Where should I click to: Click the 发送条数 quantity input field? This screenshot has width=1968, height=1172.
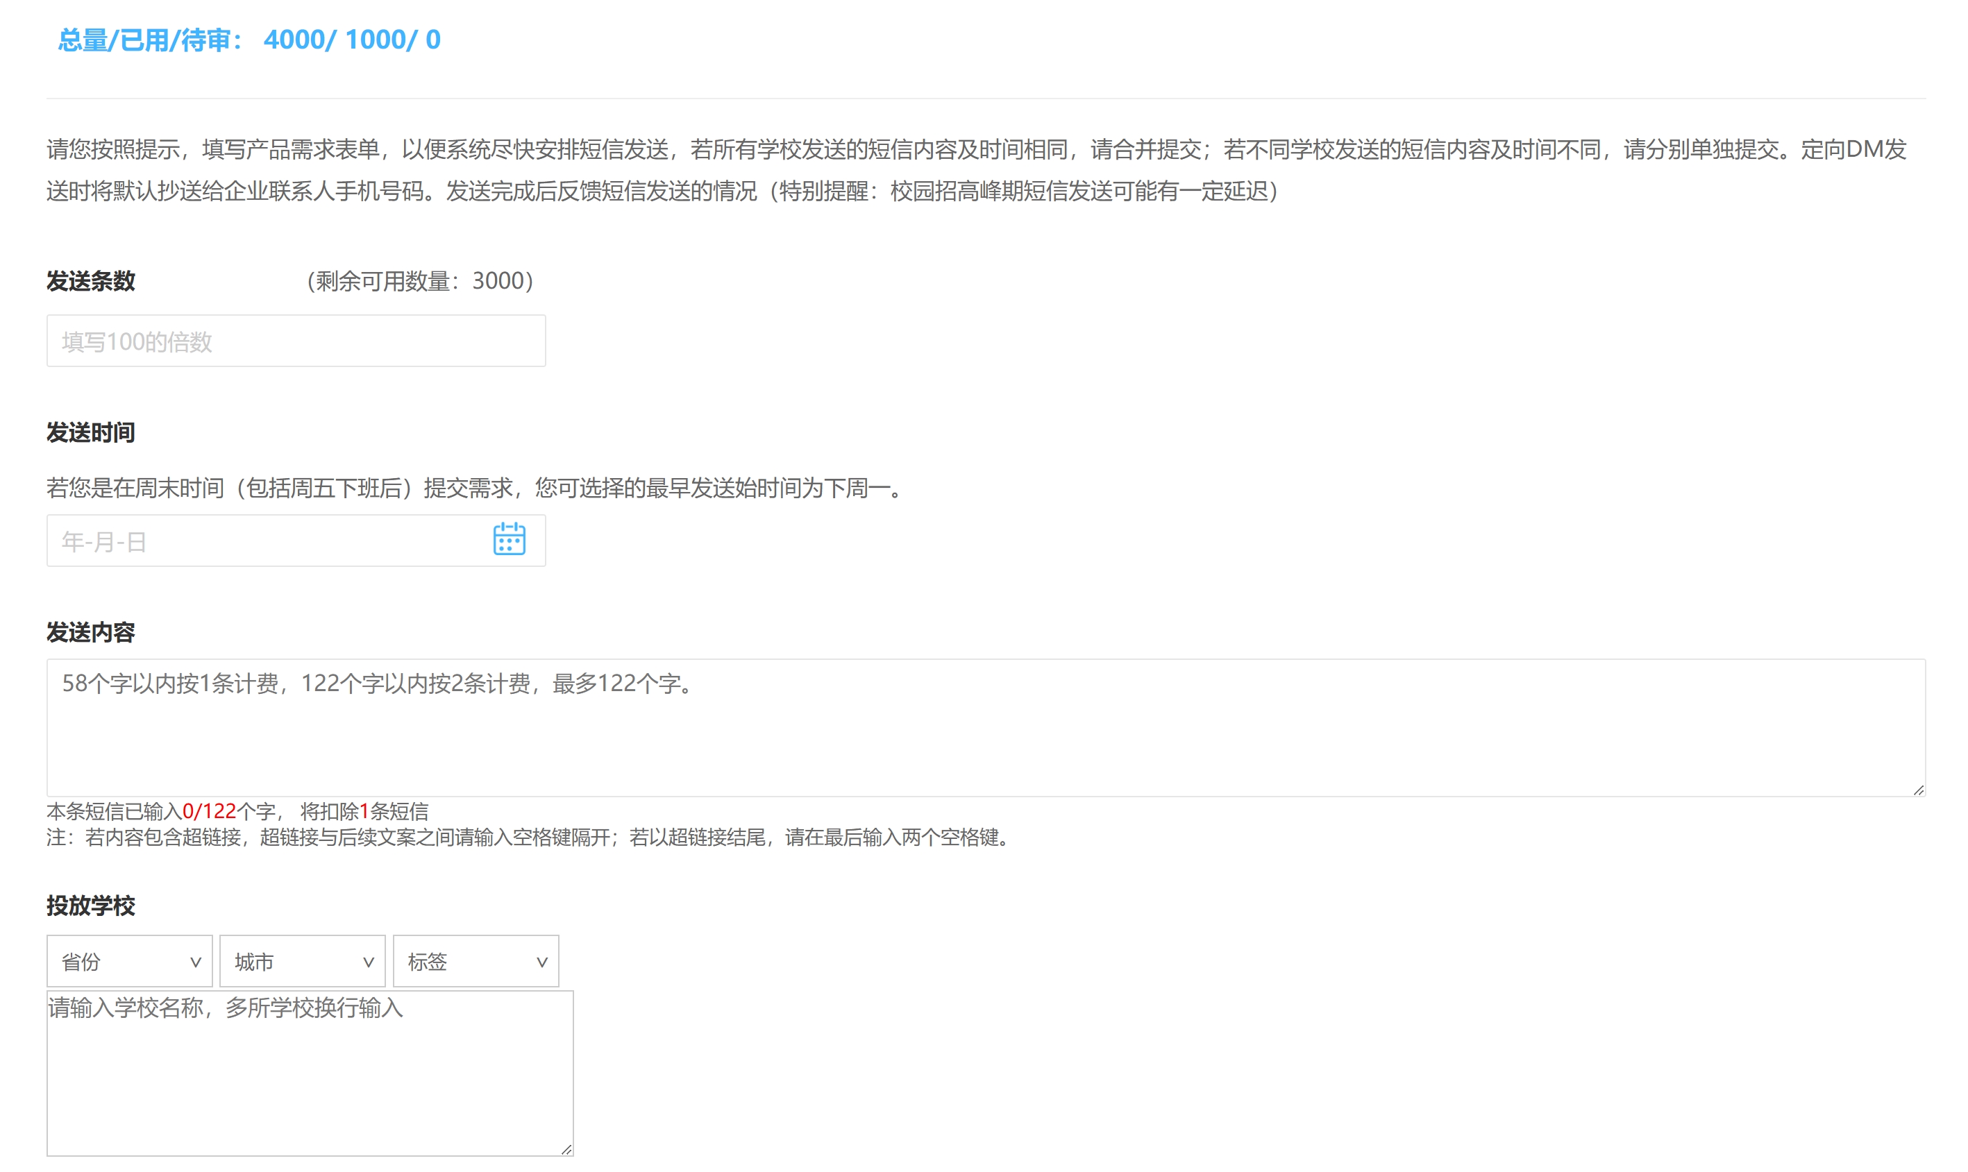[x=296, y=341]
